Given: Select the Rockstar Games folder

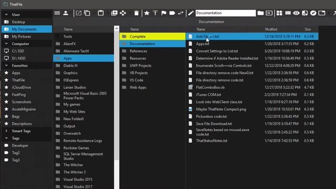Looking at the screenshot, I should pyautogui.click(x=83, y=148).
